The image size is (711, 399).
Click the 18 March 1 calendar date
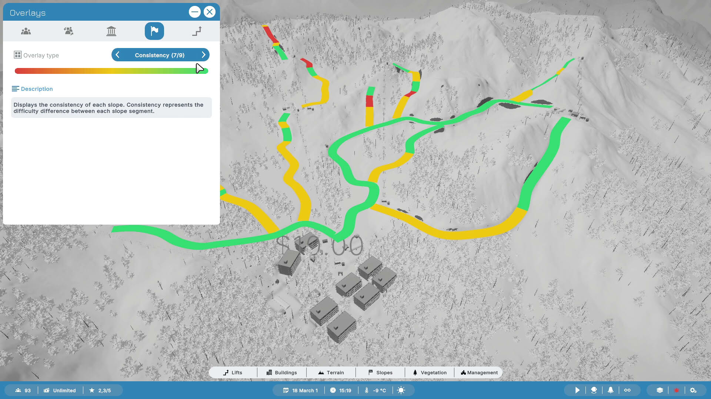(300, 391)
